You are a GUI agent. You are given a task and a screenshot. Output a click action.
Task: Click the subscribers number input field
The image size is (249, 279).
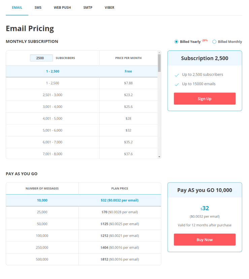41,58
